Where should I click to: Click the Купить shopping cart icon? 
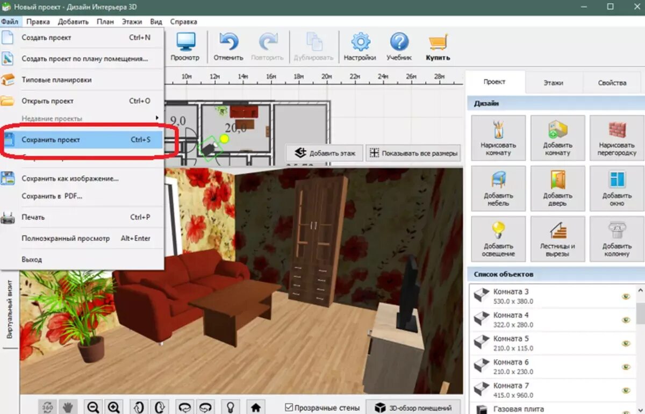pyautogui.click(x=438, y=42)
